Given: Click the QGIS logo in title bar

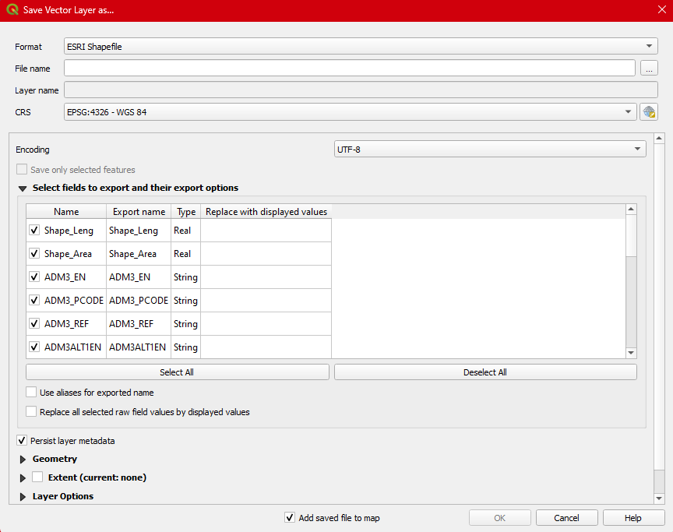Looking at the screenshot, I should (x=12, y=11).
